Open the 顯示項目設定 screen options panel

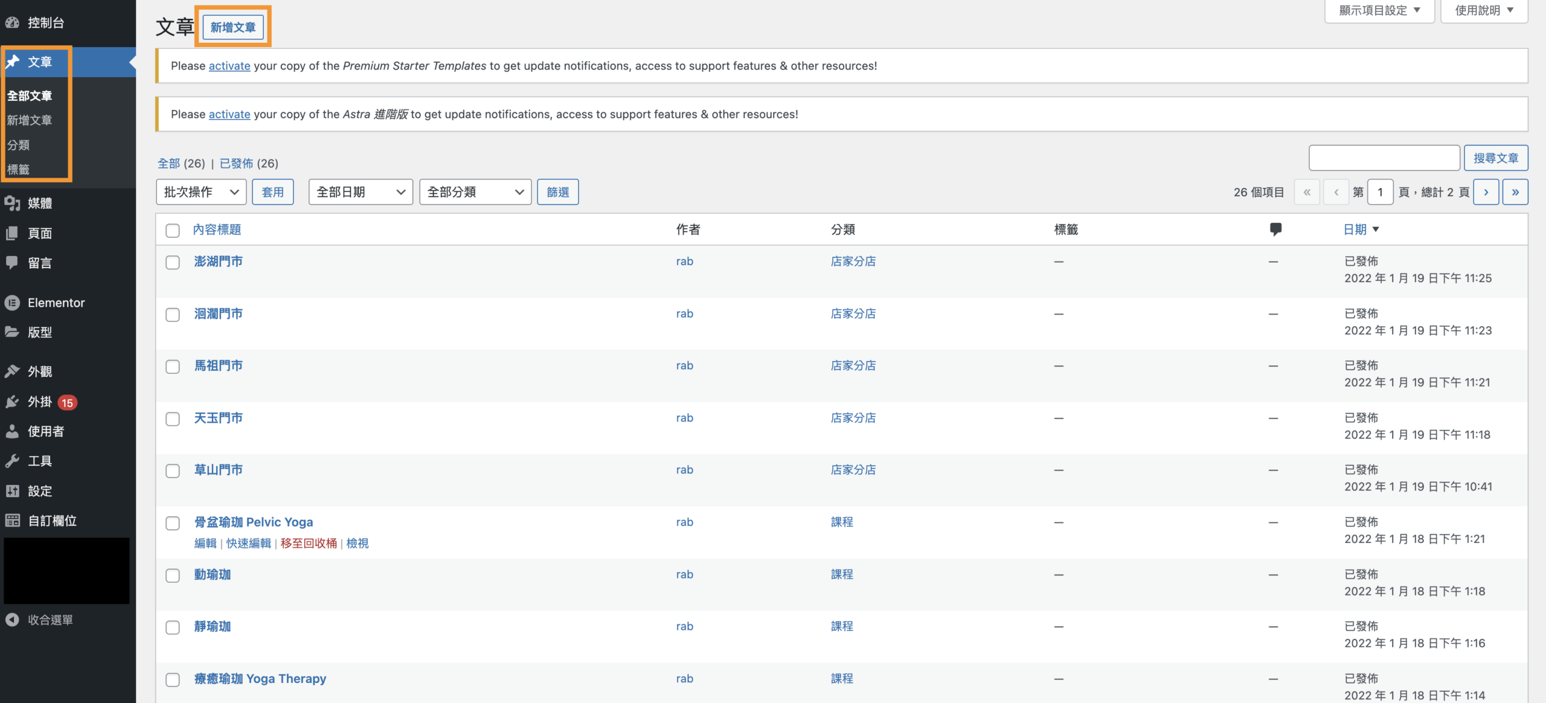click(1379, 10)
